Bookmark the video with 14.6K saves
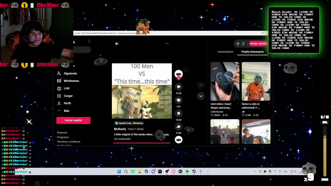Screen dimensions: 331x186 pyautogui.click(x=178, y=113)
